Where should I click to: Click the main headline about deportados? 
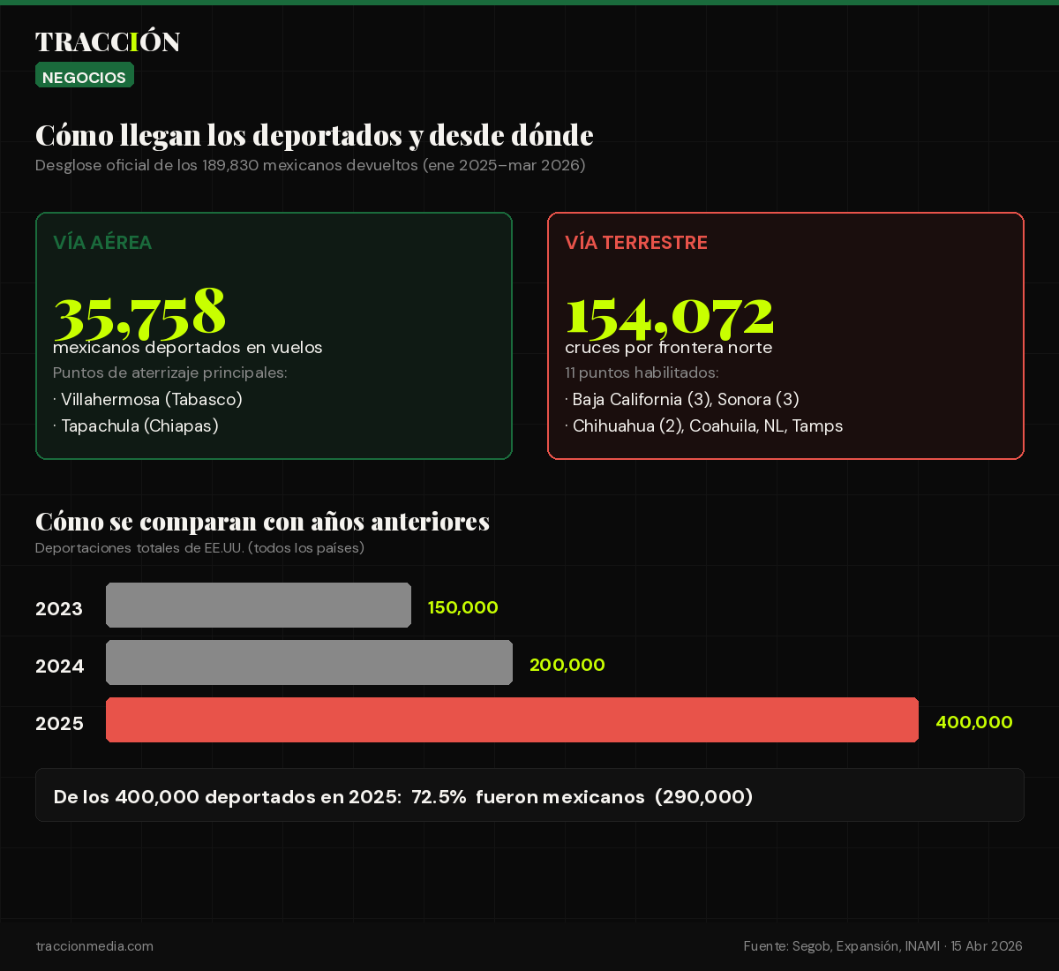click(314, 134)
